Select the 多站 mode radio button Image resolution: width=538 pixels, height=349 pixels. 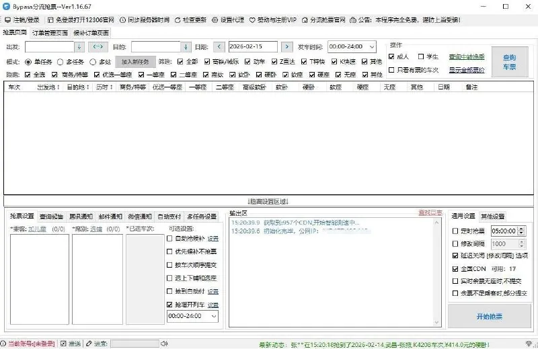(93, 62)
